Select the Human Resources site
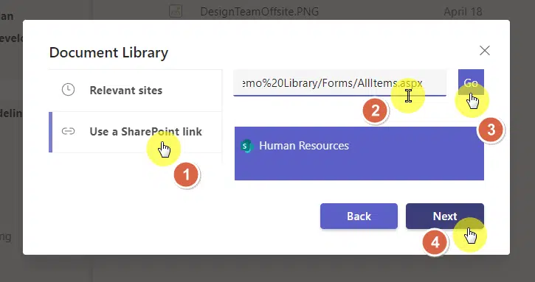Viewport: 535px width, 282px height. pyautogui.click(x=359, y=153)
